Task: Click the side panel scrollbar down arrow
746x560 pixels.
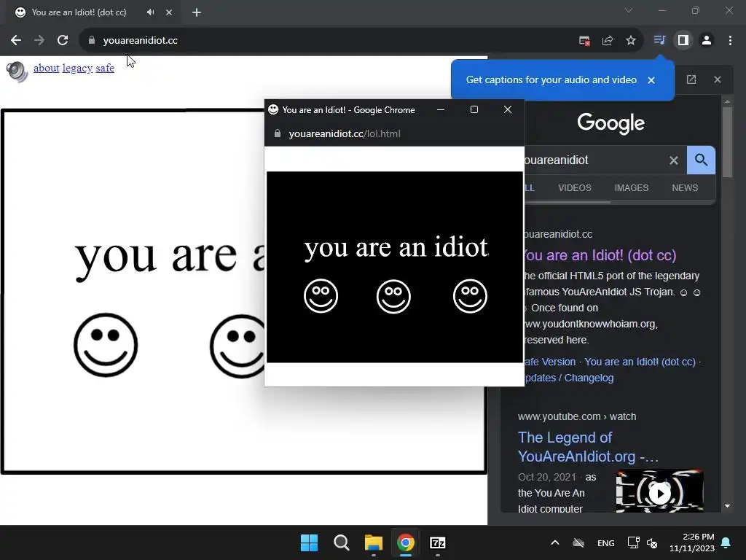Action: point(727,506)
